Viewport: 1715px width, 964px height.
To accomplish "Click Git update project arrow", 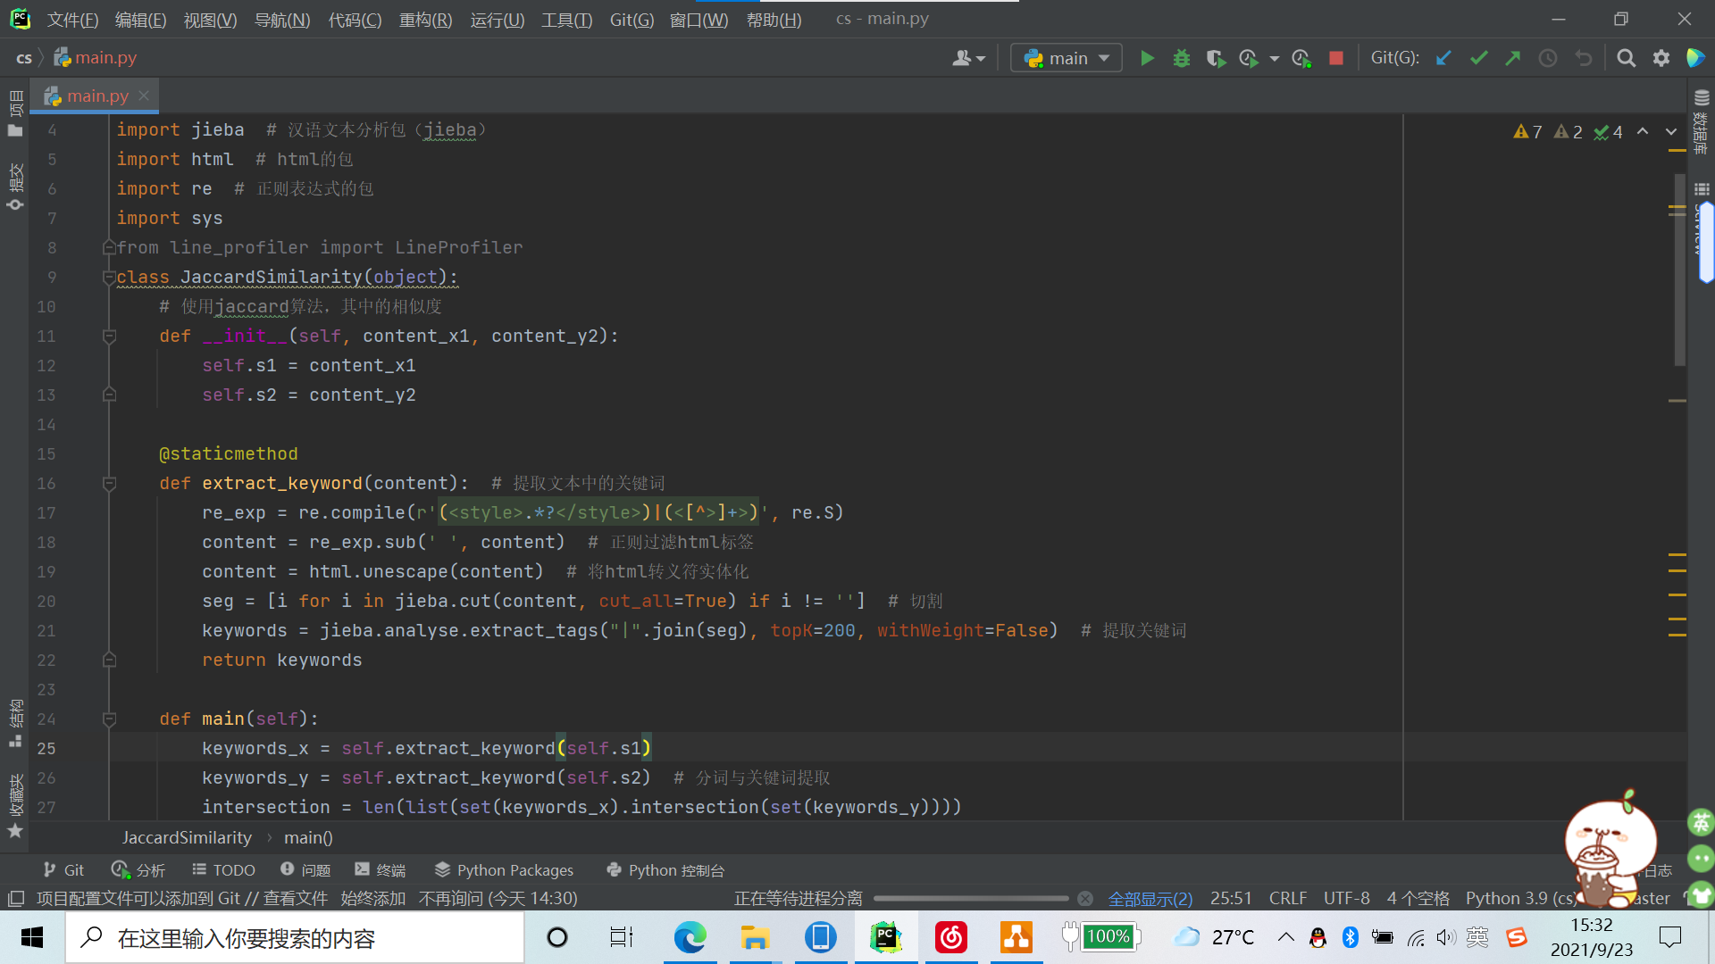I will tap(1443, 58).
